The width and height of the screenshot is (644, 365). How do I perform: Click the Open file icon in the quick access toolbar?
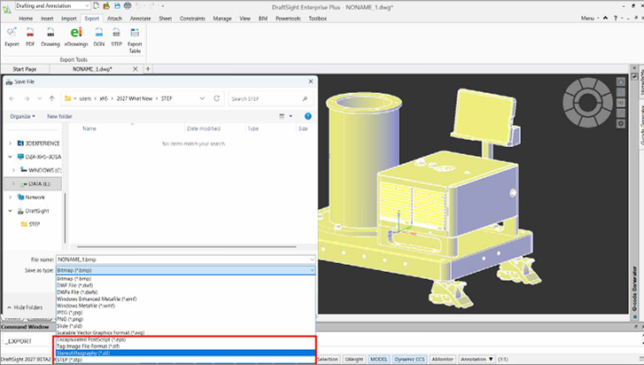(106, 5)
